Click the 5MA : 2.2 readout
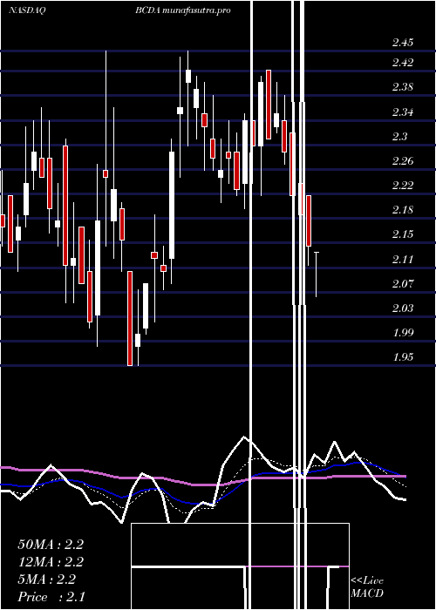Viewport: 436px width, 610px height. tap(47, 579)
